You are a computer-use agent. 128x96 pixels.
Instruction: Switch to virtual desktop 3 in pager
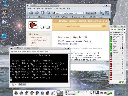click(58, 94)
